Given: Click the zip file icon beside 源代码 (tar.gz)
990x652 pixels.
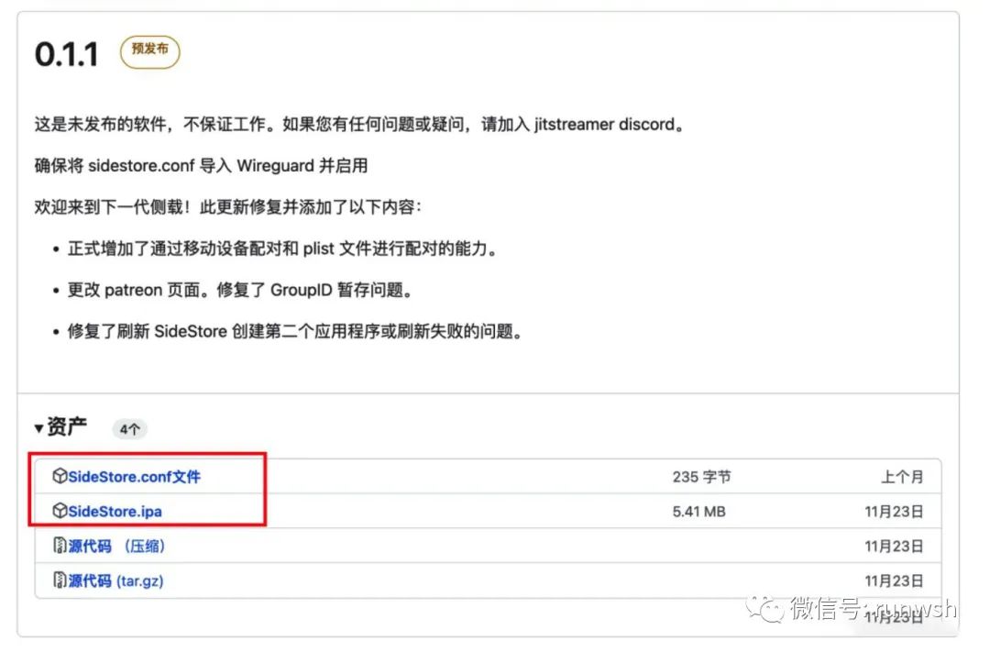Looking at the screenshot, I should pos(60,580).
